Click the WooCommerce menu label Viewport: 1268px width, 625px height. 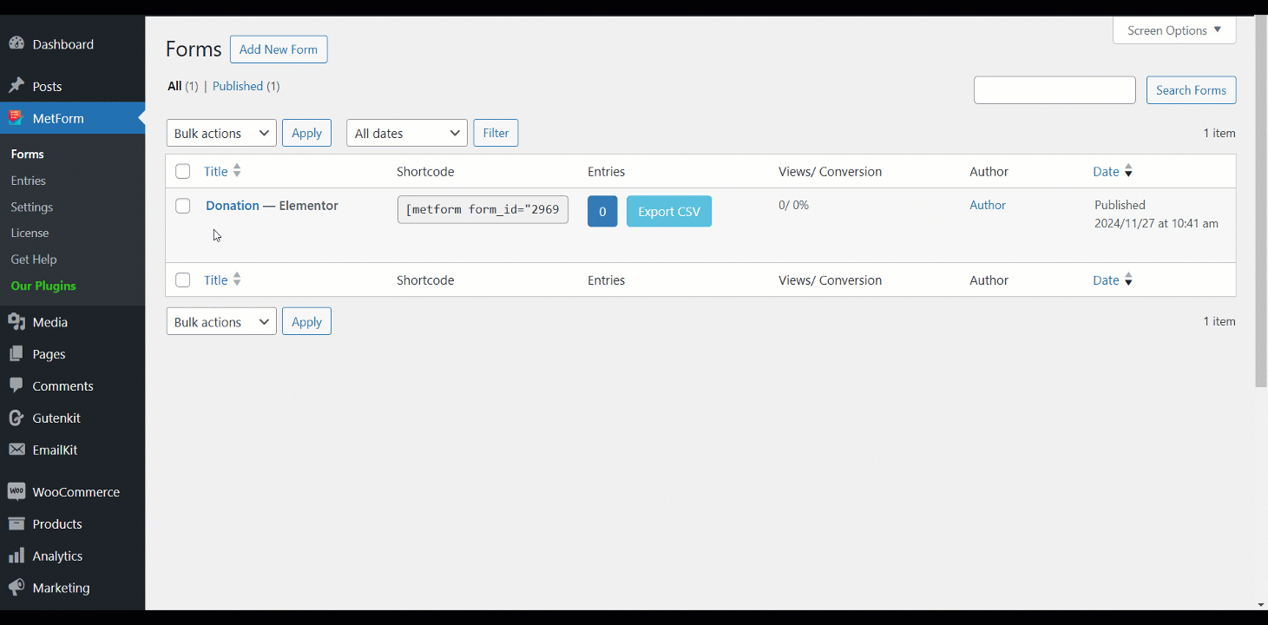[x=76, y=492]
